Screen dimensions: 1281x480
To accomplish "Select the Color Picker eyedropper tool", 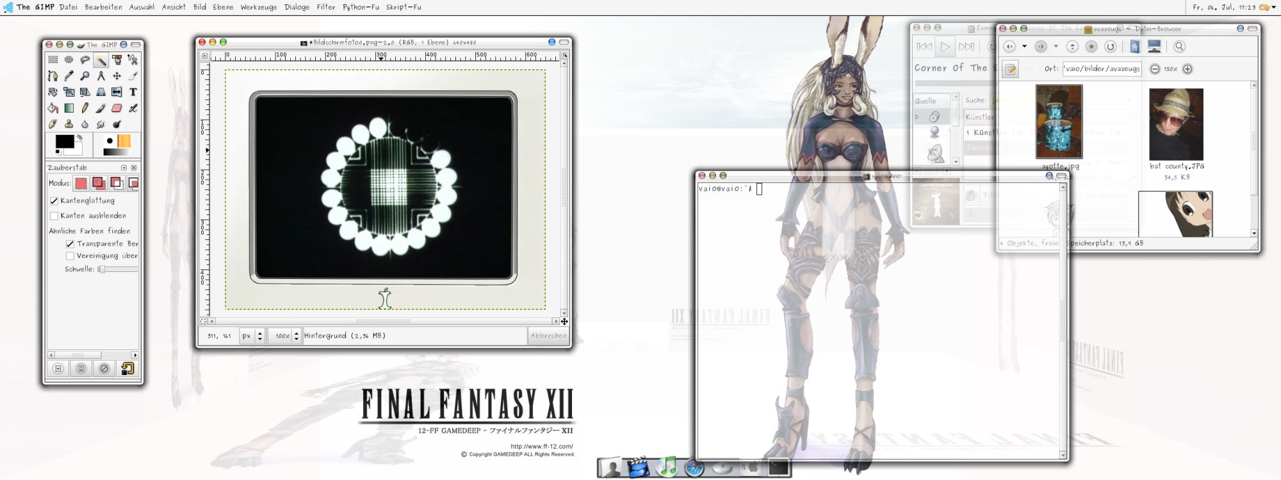I will (69, 76).
